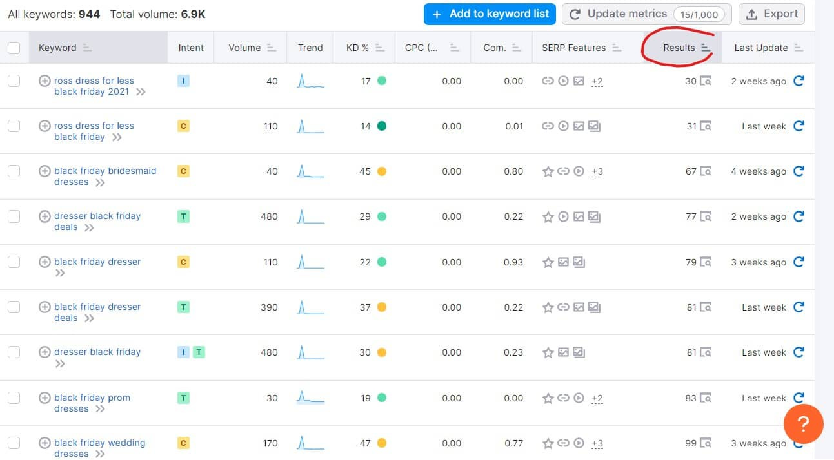Check the checkbox for 'dresser black friday deals'

(x=14, y=216)
